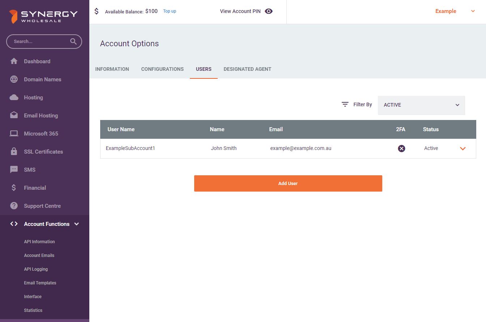
Task: Select the Email Hosting envelope icon
Action: point(14,116)
